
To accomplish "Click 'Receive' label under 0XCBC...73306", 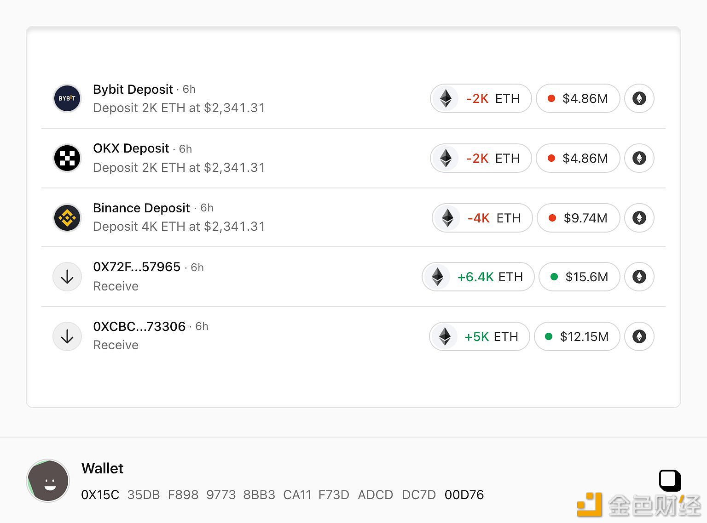I will (116, 345).
